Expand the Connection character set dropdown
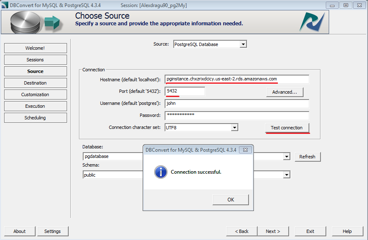Viewport: 368px width, 240px height. point(234,128)
